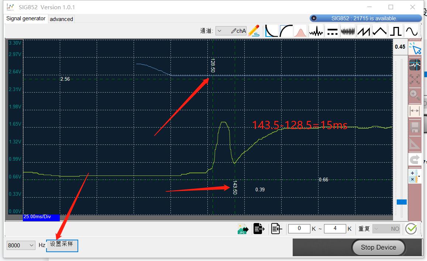Pick the DC level waveform icon

tap(332, 31)
